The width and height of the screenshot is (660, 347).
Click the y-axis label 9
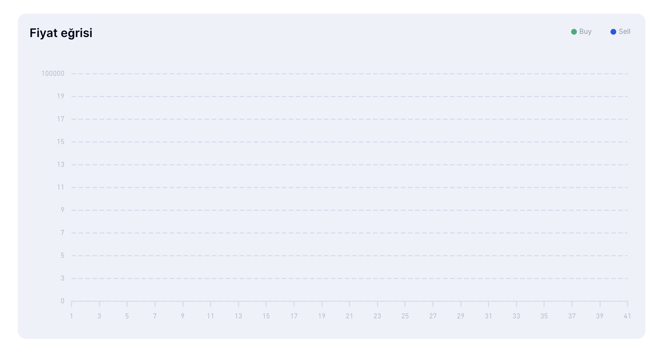click(x=62, y=210)
